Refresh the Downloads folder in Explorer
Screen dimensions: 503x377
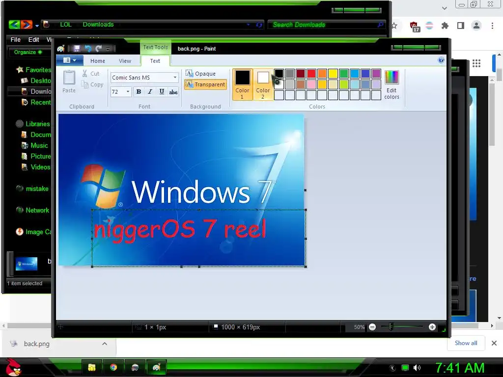[x=259, y=25]
